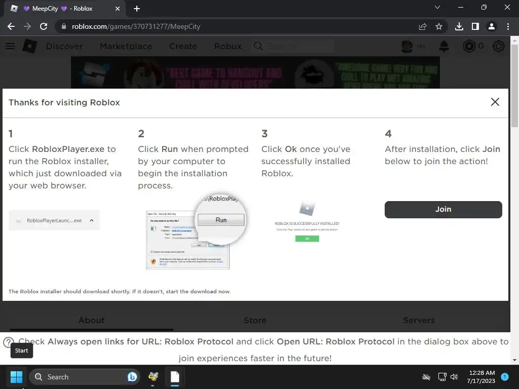
Task: Select the MeepCity - Roblox tab
Action: [65, 9]
